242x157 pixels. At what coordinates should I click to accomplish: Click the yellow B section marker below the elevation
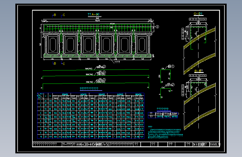tap(55, 63)
